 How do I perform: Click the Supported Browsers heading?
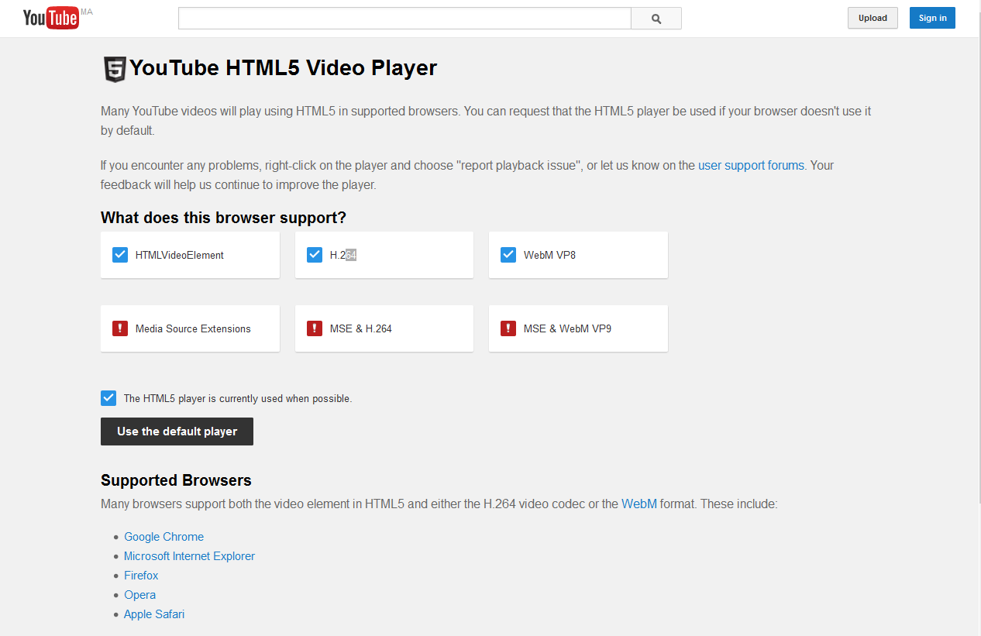coord(176,480)
